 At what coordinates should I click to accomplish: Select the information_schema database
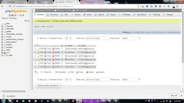click(14, 34)
